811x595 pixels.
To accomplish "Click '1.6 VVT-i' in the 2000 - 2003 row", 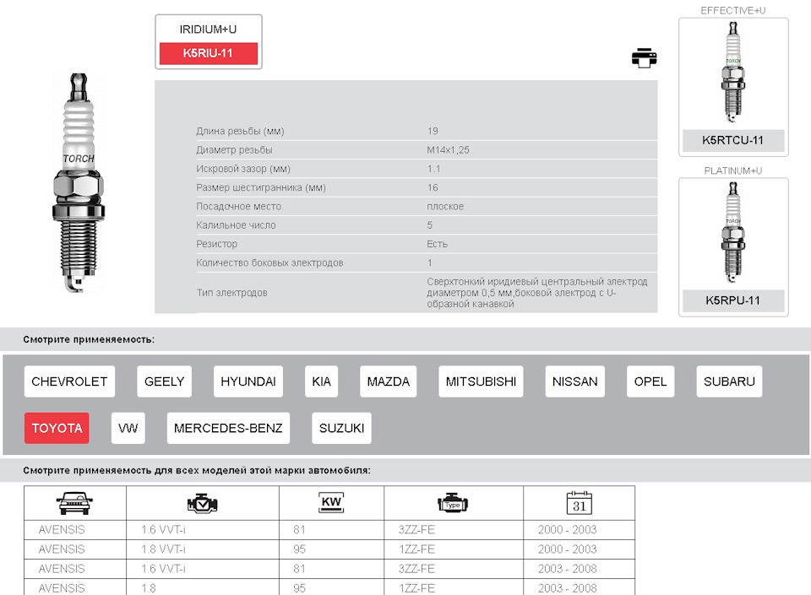I will [x=163, y=530].
